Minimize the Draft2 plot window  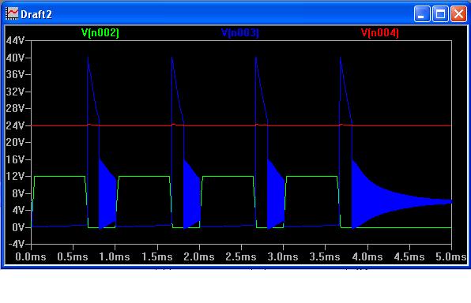[422, 13]
